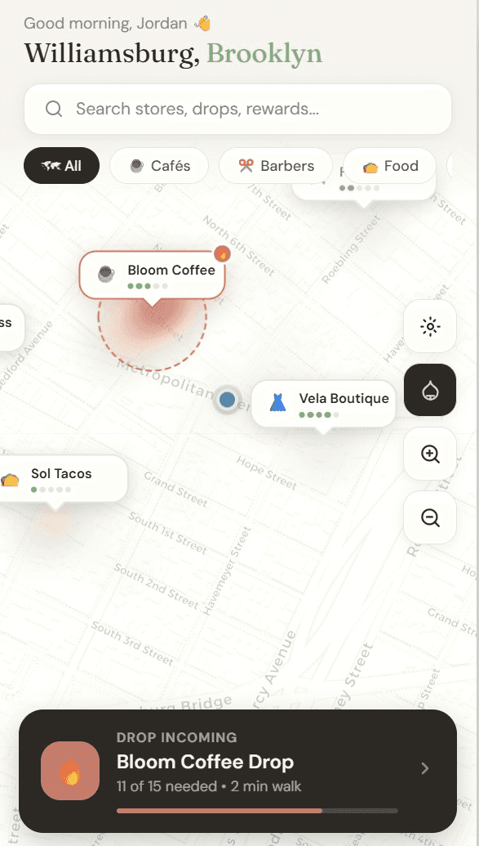Screen dimensions: 479x846
Task: Toggle the light theme sun button
Action: pos(430,326)
